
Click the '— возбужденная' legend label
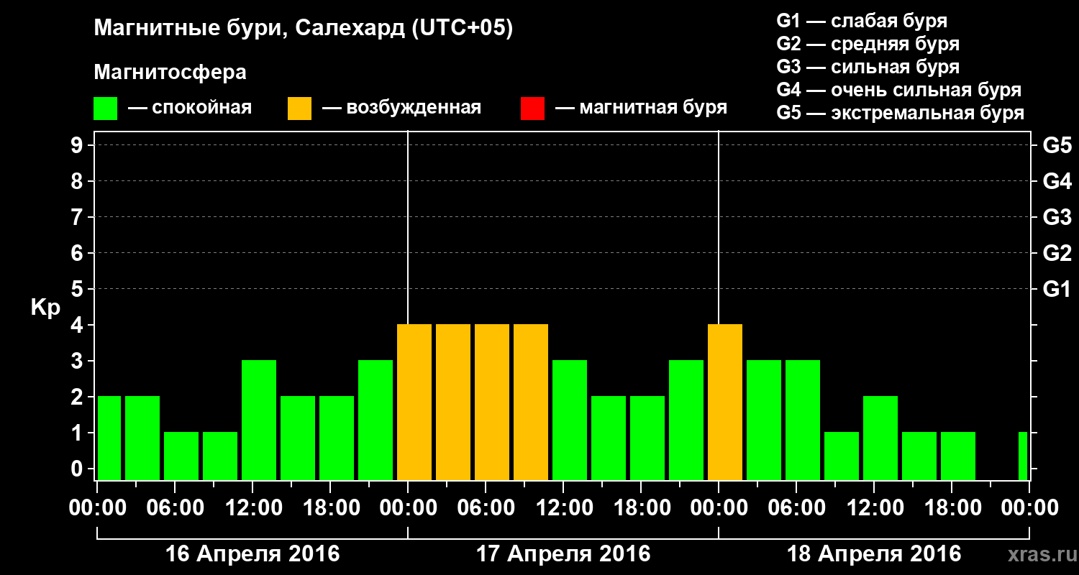(401, 109)
